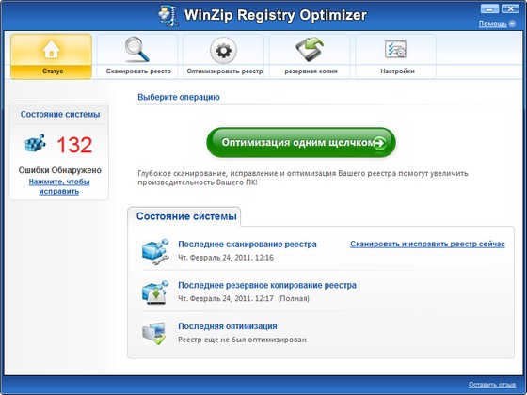Screen dimensions: 527x395
Task: Click the computer icon with green checkmark
Action: click(x=154, y=333)
